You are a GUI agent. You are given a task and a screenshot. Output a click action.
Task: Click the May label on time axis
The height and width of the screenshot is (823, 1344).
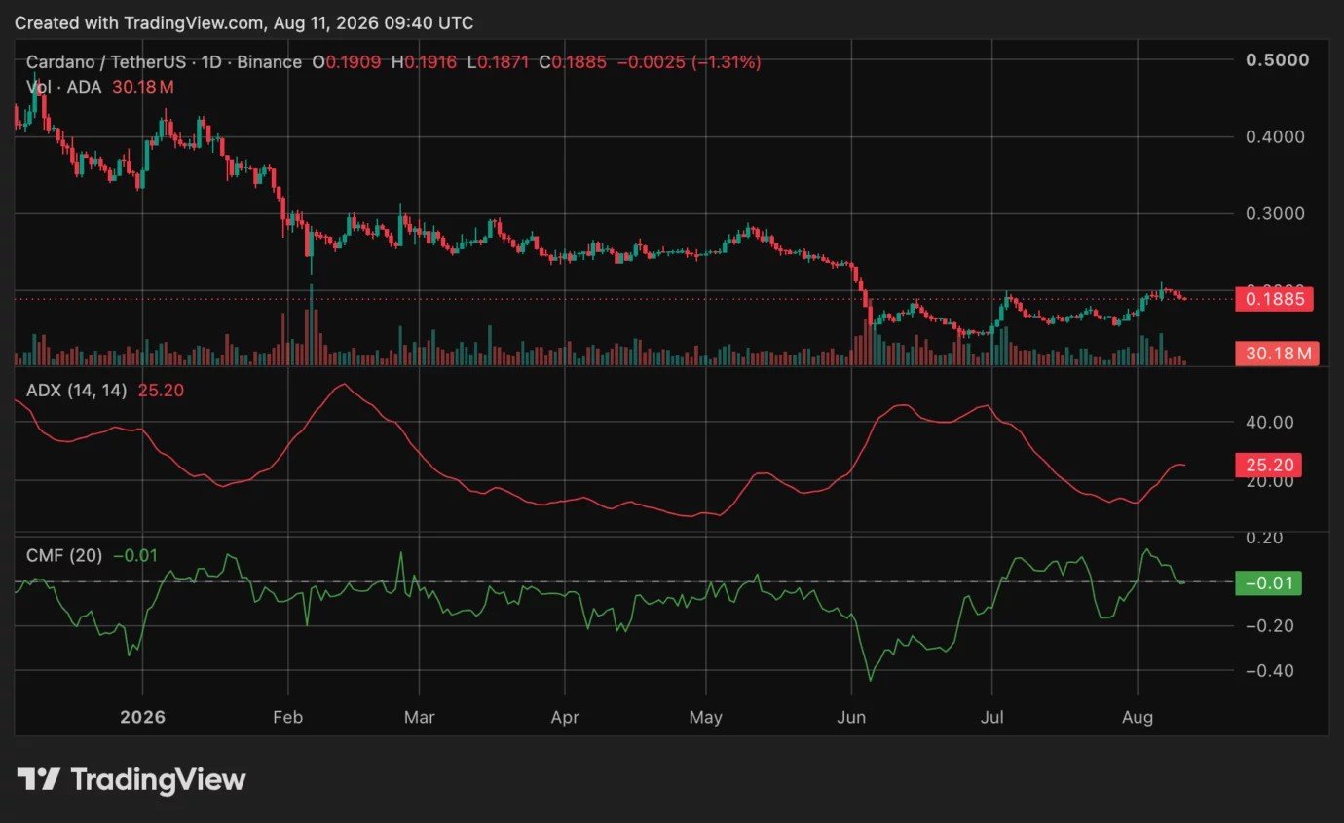706,718
